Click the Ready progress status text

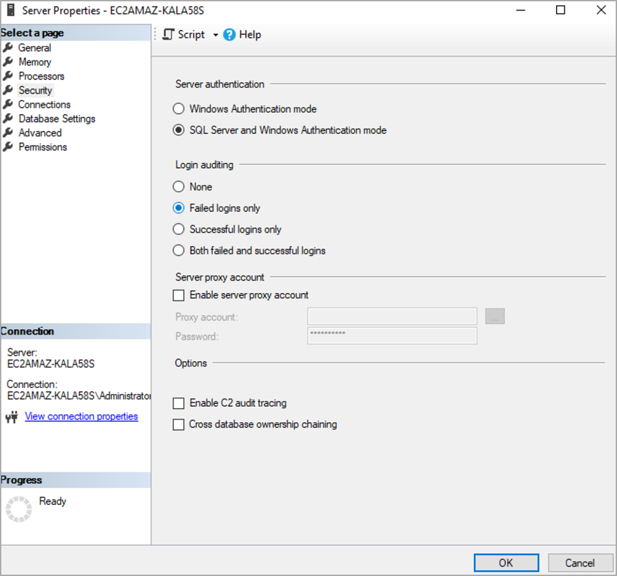tap(53, 501)
